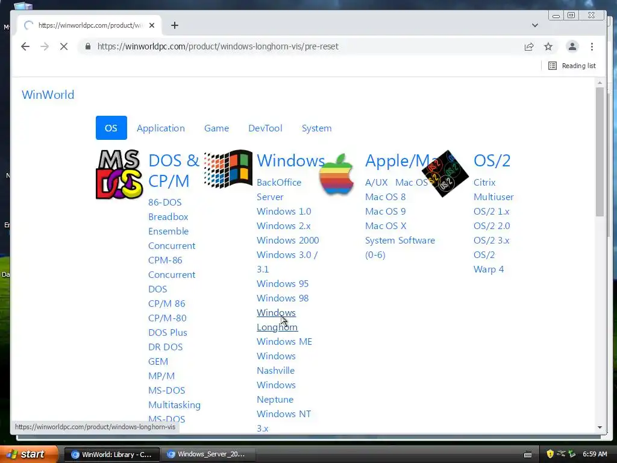Stop loading the page
Viewport: 617px width, 463px height.
pyautogui.click(x=64, y=46)
